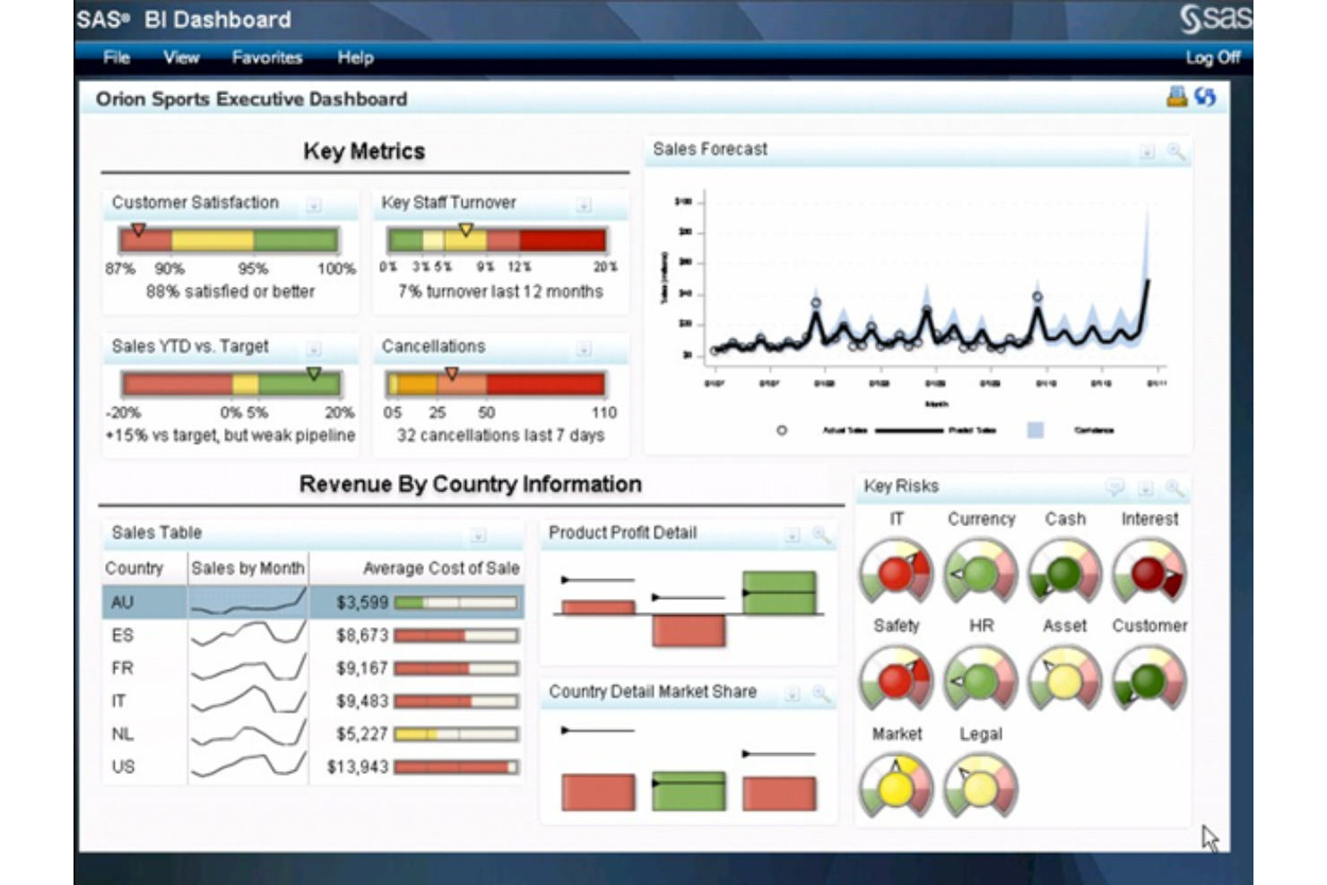The width and height of the screenshot is (1327, 885).
Task: Click the print icon in dashboard header
Action: (1176, 97)
